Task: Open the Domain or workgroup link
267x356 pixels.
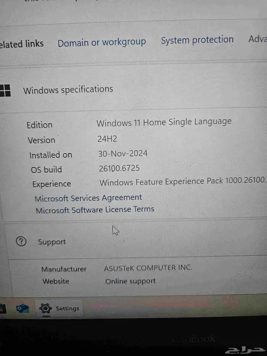Action: coord(101,42)
